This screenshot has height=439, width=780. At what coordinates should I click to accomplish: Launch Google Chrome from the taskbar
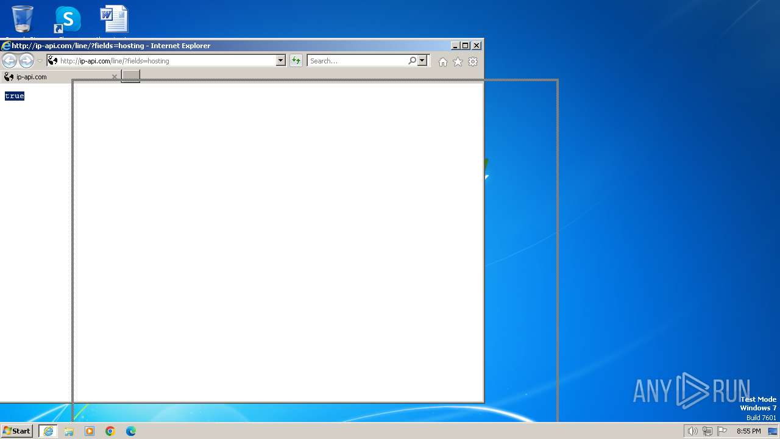(110, 431)
